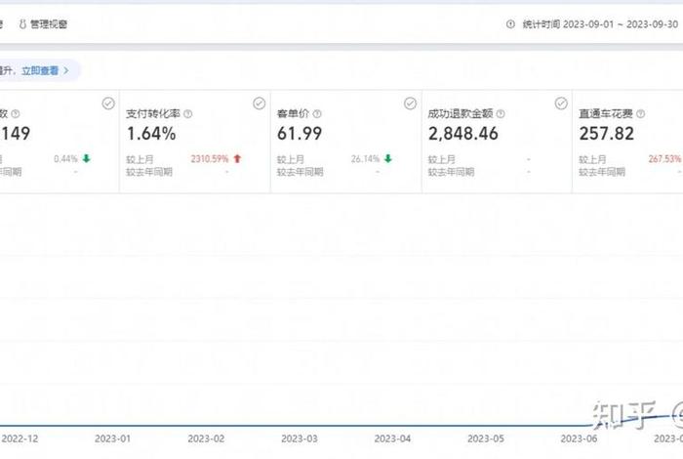Click the 267.53% change figure

(x=664, y=158)
